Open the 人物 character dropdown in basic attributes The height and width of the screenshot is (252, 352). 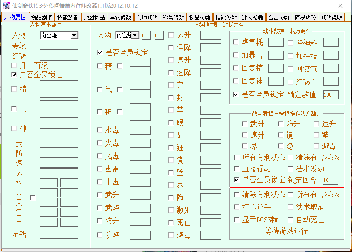pos(74,35)
